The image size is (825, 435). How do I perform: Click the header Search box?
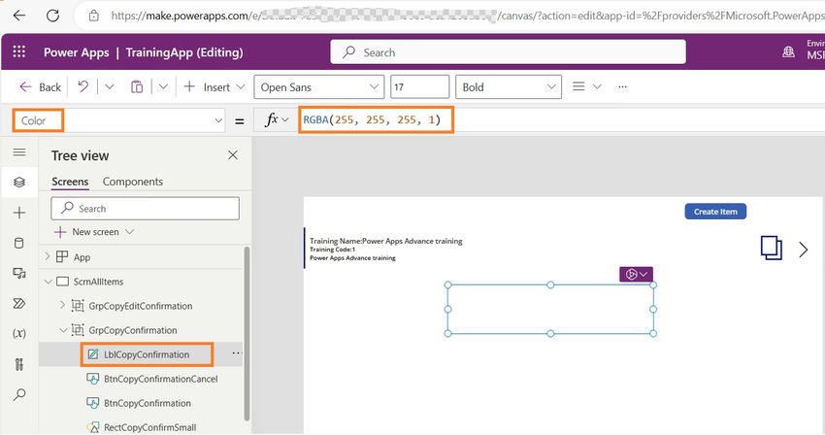click(x=508, y=52)
